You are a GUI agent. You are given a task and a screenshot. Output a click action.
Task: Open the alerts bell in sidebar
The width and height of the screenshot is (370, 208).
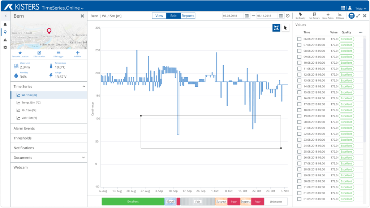click(5, 24)
